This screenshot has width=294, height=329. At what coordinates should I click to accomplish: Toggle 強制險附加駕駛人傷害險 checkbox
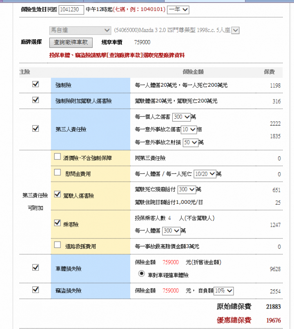[36, 100]
